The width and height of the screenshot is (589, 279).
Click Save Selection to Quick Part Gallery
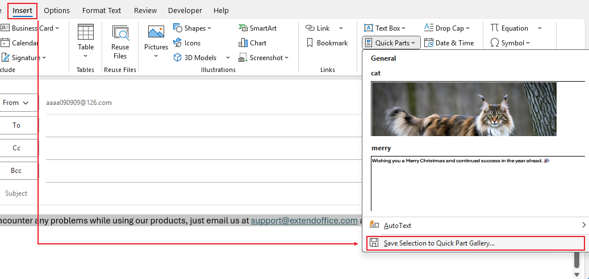pyautogui.click(x=475, y=243)
